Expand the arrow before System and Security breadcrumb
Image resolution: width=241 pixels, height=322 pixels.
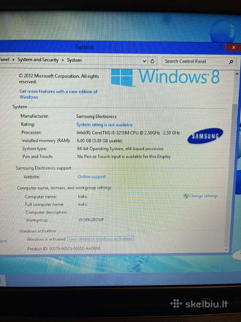(x=13, y=60)
